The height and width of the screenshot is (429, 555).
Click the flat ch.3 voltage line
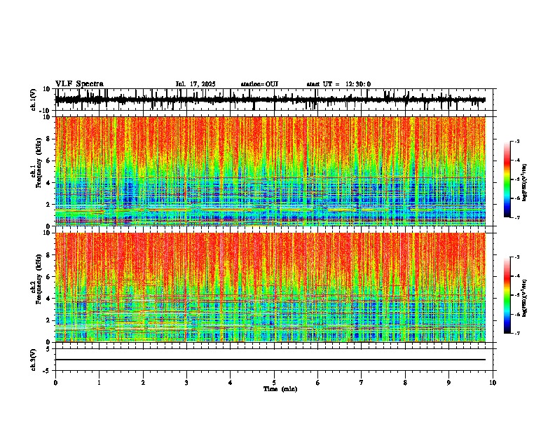point(270,360)
